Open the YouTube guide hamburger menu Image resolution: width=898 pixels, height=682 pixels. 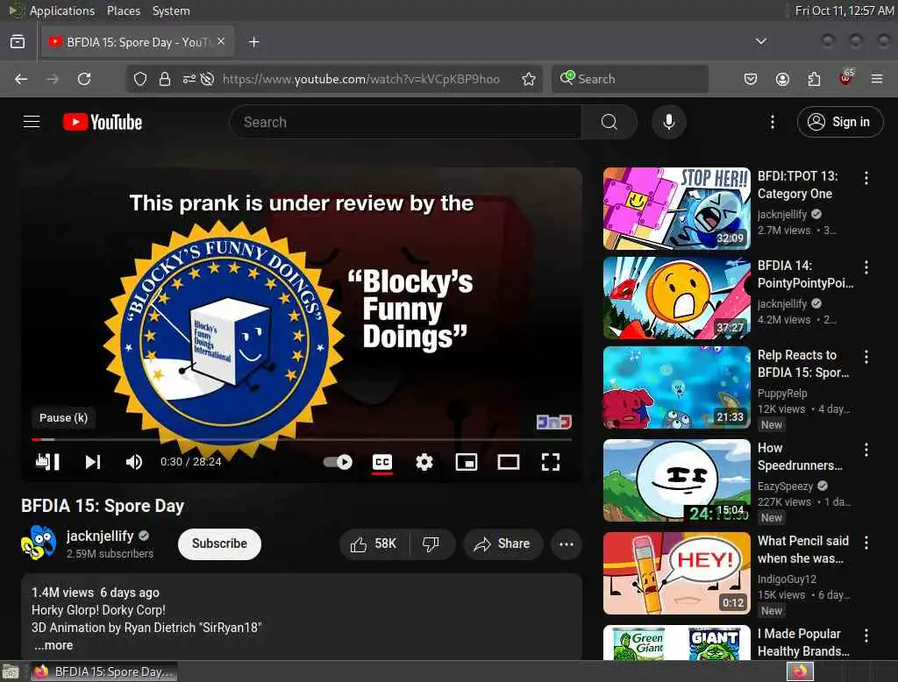pyautogui.click(x=32, y=121)
